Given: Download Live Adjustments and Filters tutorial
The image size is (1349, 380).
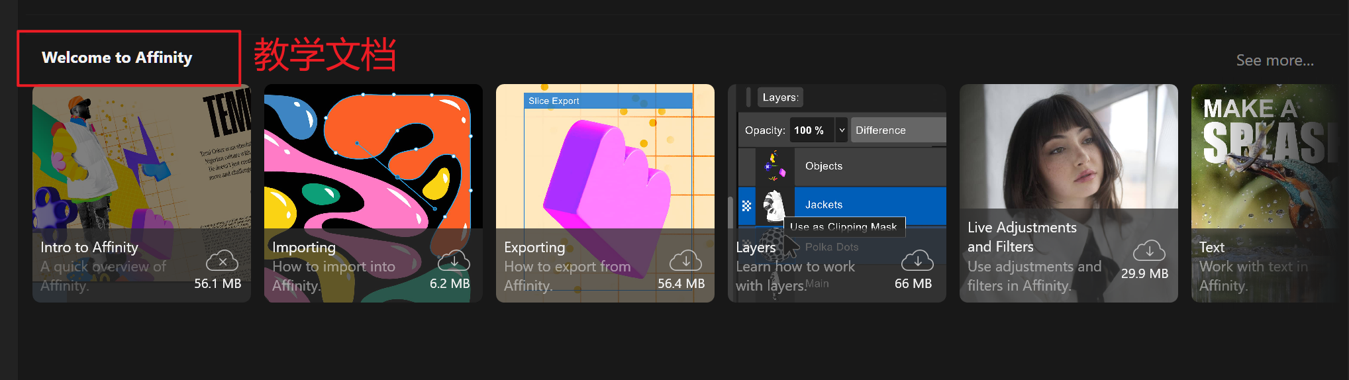Looking at the screenshot, I should coord(1150,251).
